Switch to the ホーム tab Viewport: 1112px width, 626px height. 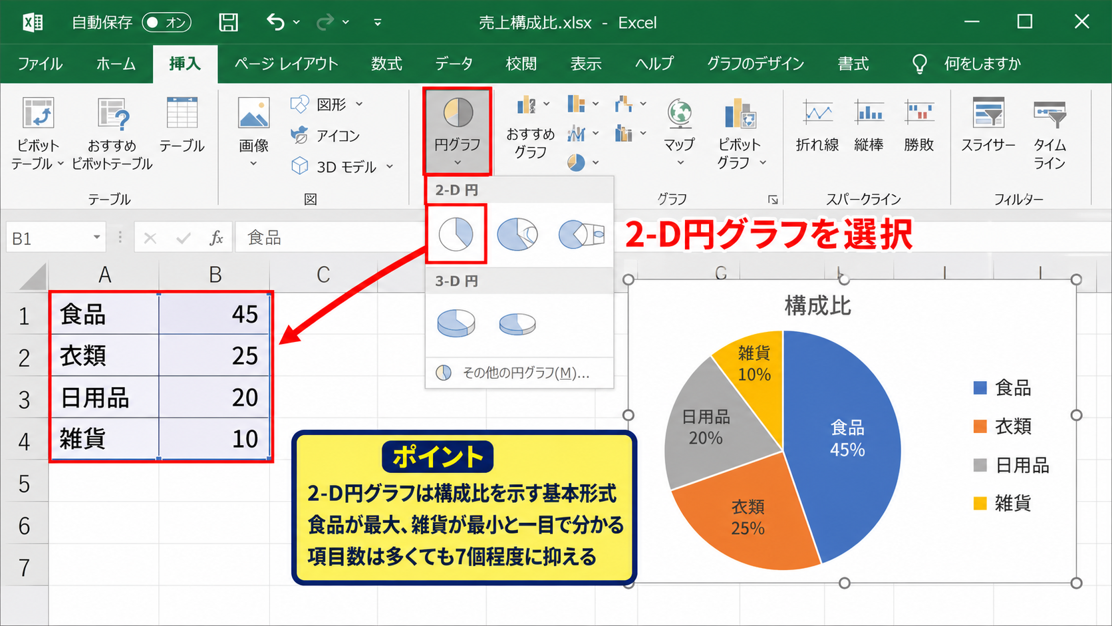pyautogui.click(x=116, y=64)
